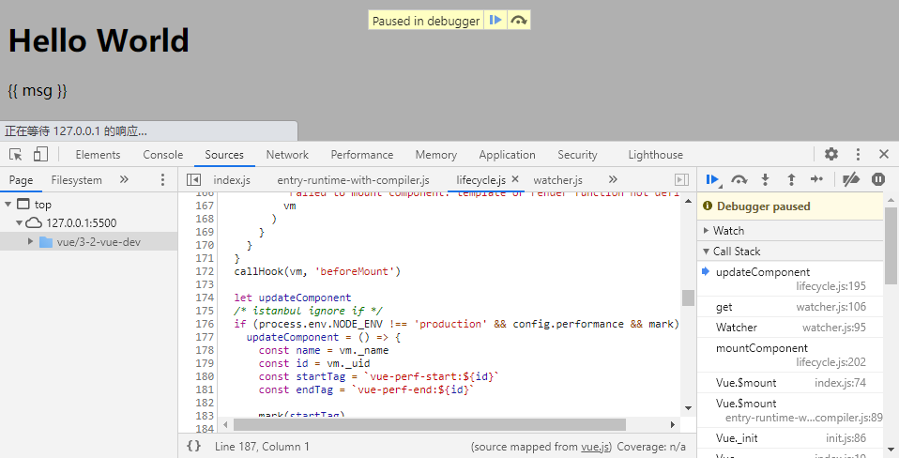The image size is (899, 458).
Task: Collapse the top frame tree node
Action: click(8, 204)
